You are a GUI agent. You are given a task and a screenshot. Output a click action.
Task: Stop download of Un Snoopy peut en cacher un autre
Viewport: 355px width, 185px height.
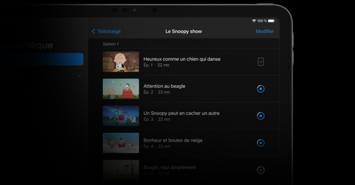pyautogui.click(x=261, y=116)
